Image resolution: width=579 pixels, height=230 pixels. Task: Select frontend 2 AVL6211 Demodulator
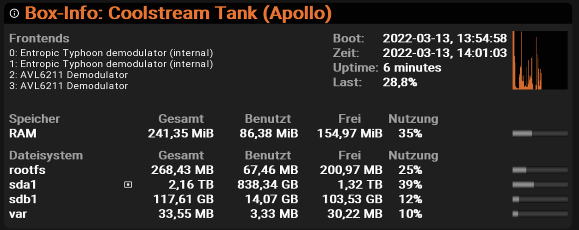pyautogui.click(x=68, y=75)
